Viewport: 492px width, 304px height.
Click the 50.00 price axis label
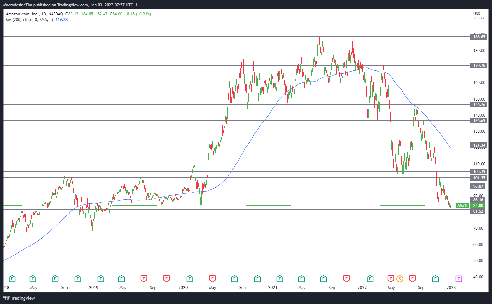pos(478,261)
